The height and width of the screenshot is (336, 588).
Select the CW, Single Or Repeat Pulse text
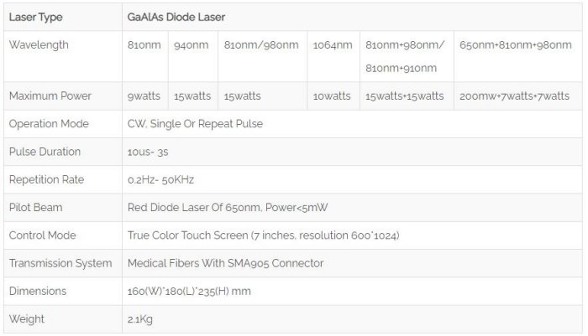[195, 124]
